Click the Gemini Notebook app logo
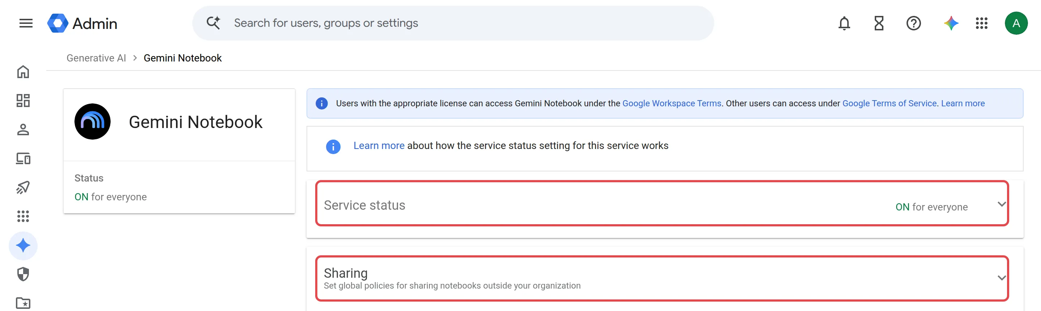 (x=93, y=122)
